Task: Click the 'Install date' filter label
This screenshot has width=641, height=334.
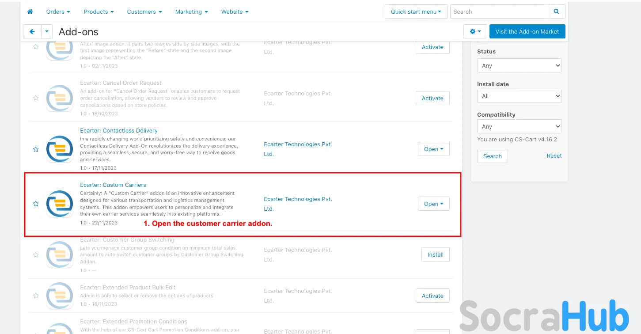Action: coord(493,84)
